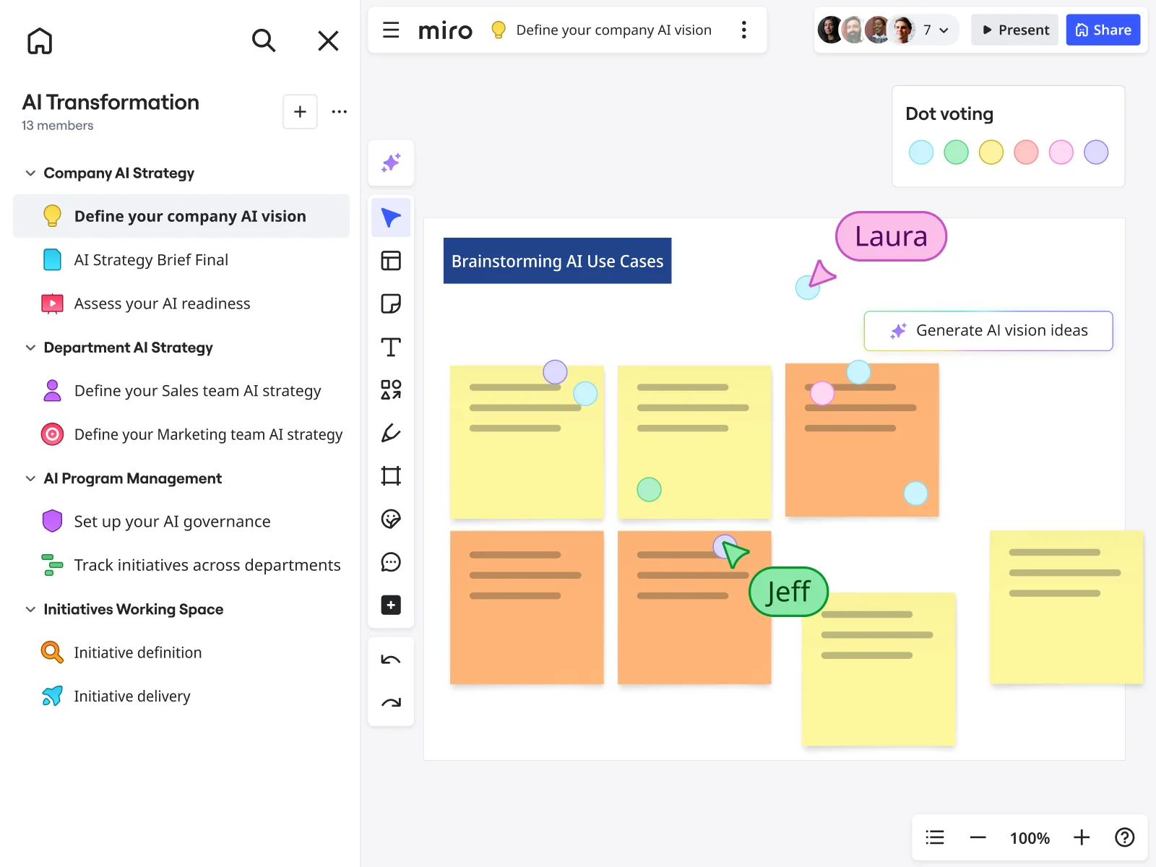Viewport: 1156px width, 867px height.
Task: Open the board picker hamburger menu
Action: pyautogui.click(x=391, y=30)
